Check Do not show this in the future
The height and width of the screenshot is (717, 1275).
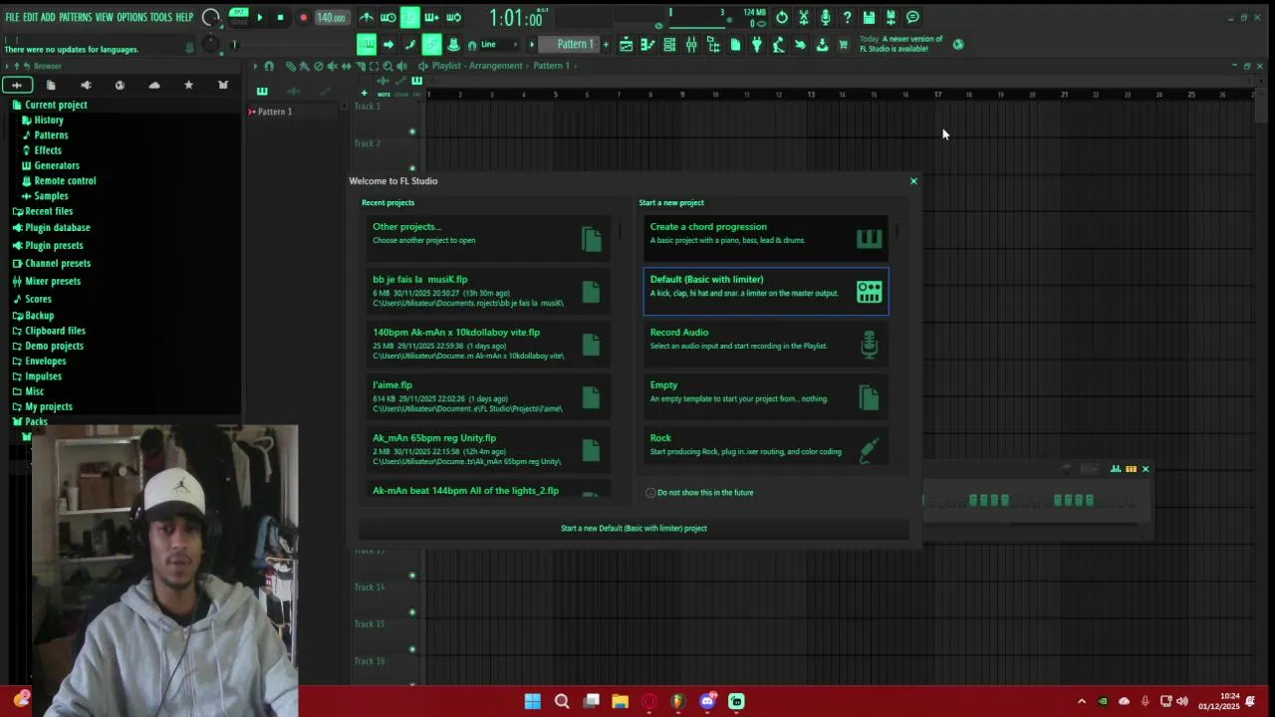[651, 492]
